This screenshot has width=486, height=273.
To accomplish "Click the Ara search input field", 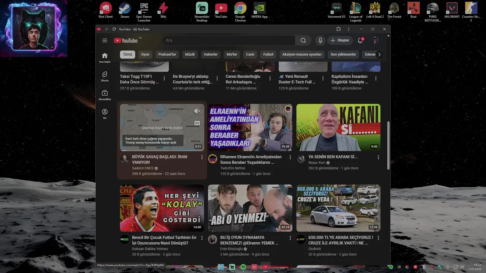I will tap(229, 41).
